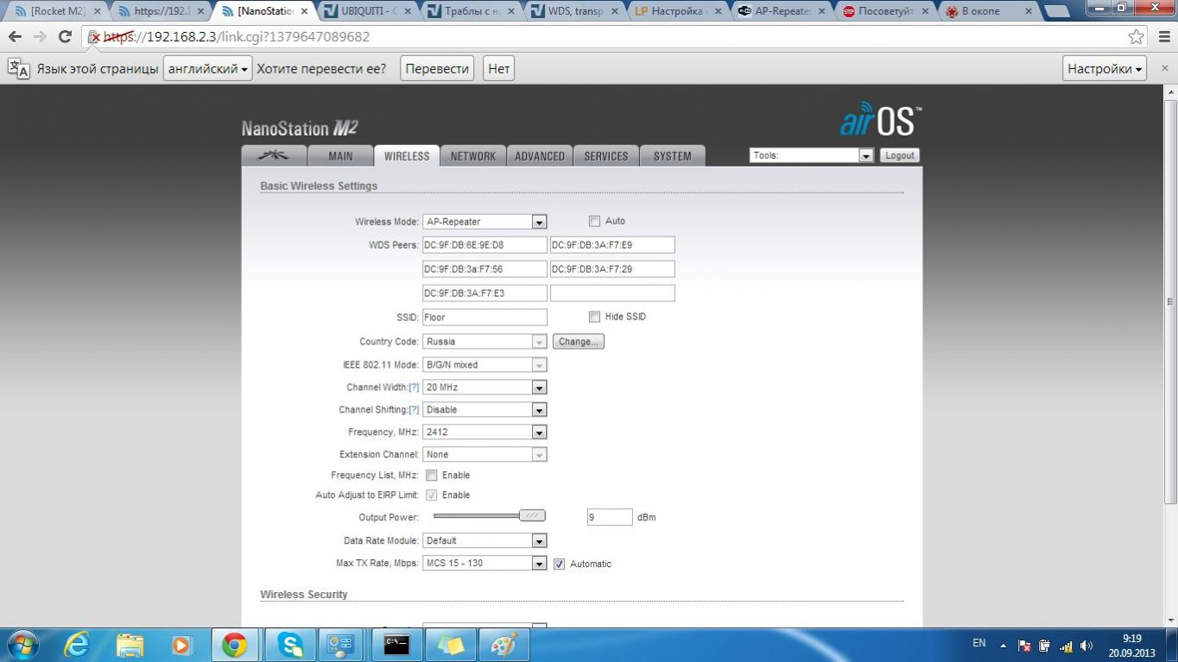Go to the SYSTEM tab
1178x662 pixels.
pyautogui.click(x=672, y=156)
